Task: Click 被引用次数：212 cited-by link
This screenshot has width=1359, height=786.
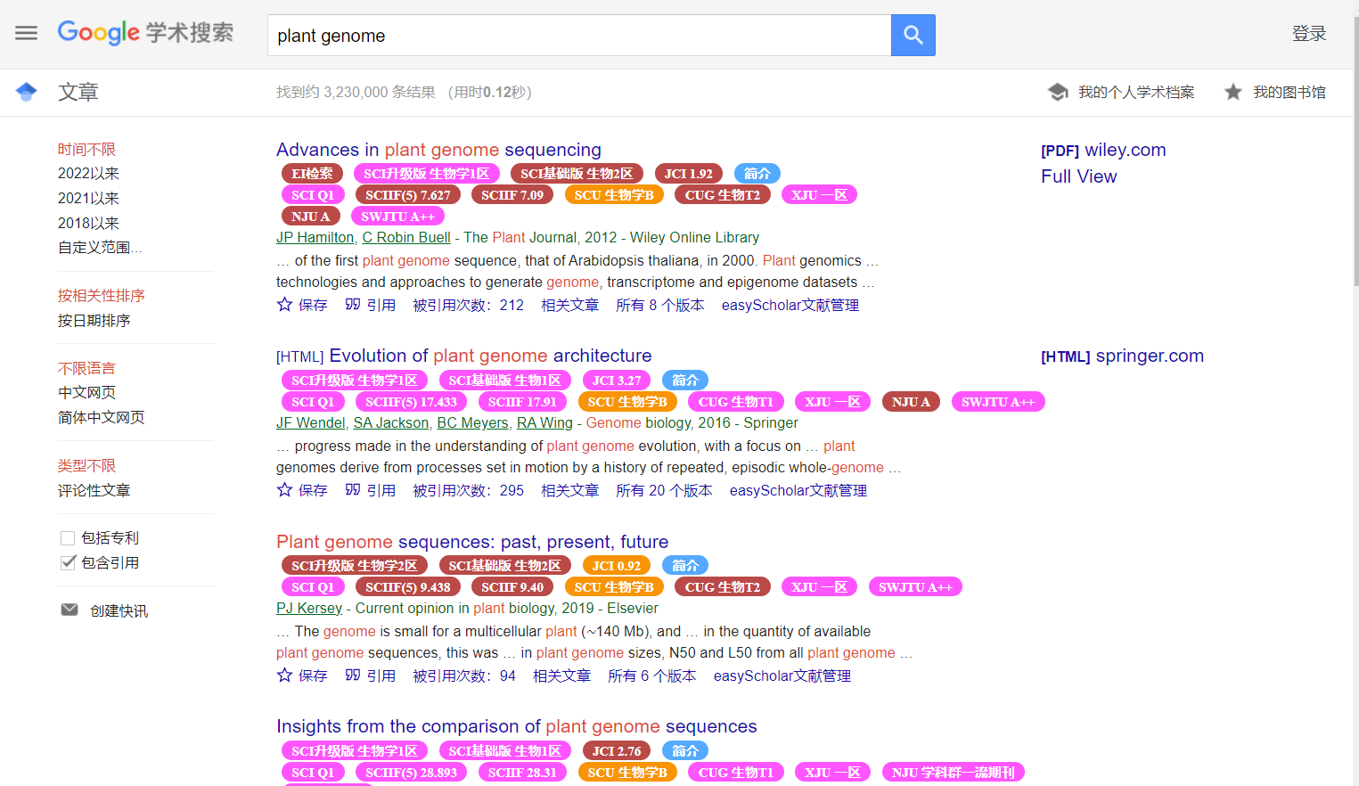Action: pos(469,305)
